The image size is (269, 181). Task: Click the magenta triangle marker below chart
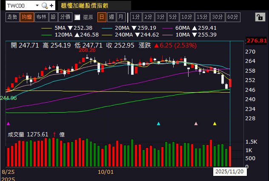8,124
